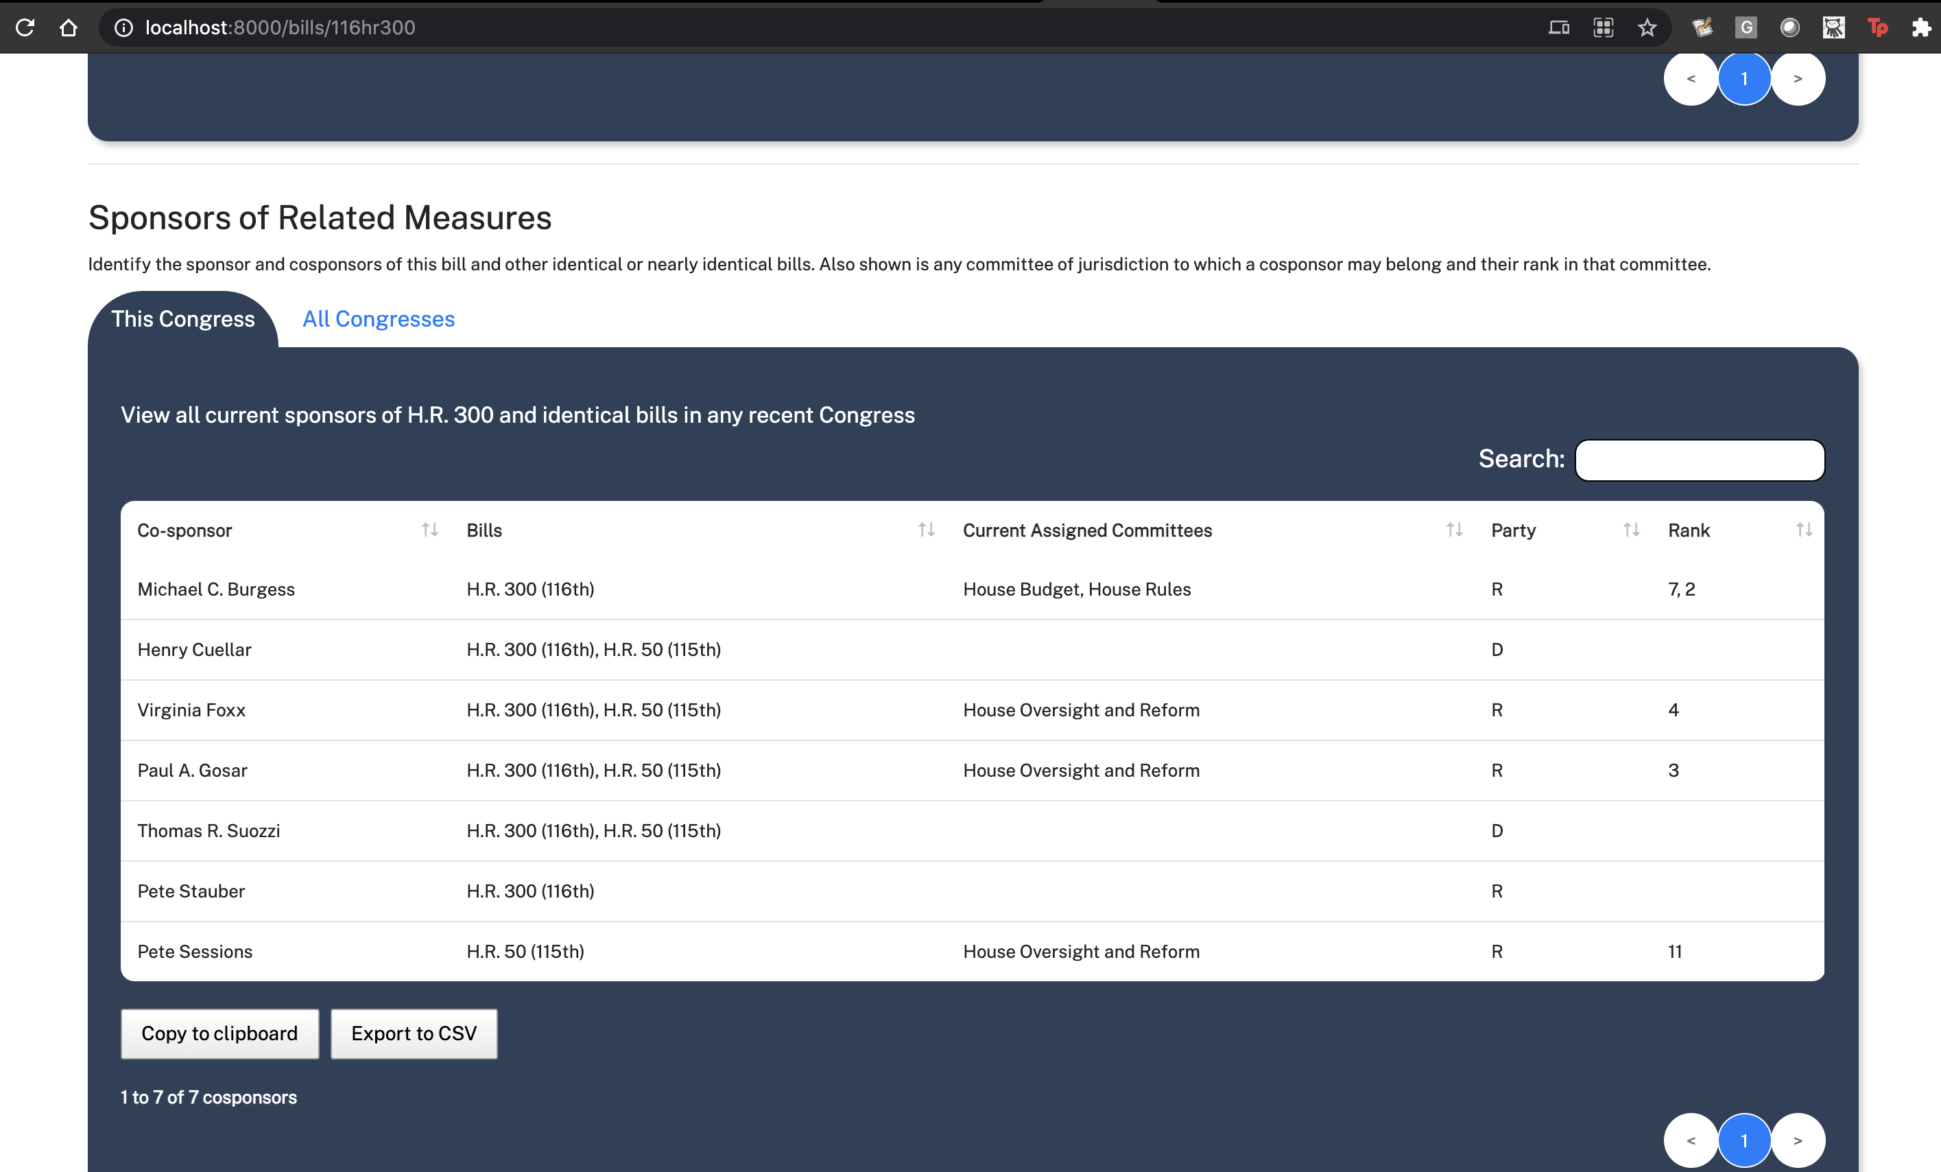Select the This Congress tab

pyautogui.click(x=182, y=318)
